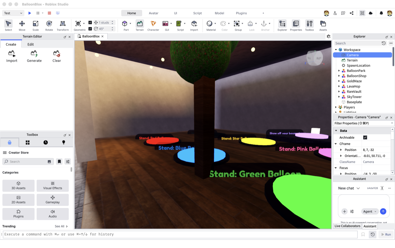Click the Import 3D icon in ribbon
This screenshot has width=395, height=248.
[x=194, y=25]
